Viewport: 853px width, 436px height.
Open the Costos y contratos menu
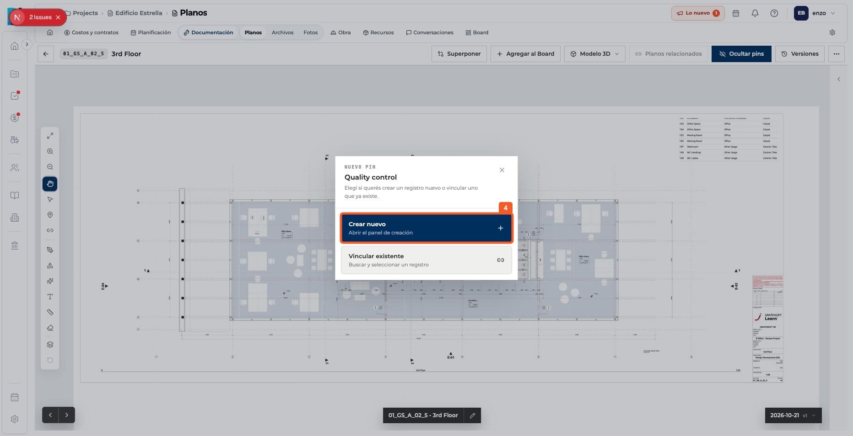coord(91,32)
